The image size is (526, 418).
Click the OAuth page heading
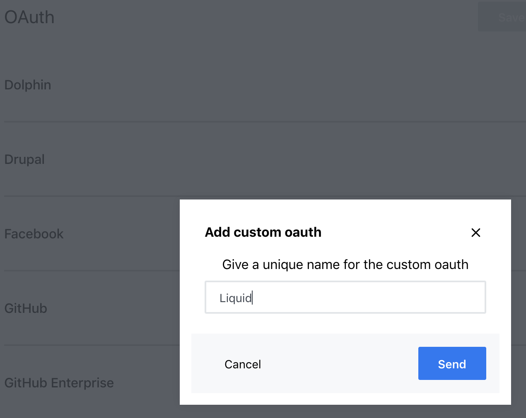29,17
